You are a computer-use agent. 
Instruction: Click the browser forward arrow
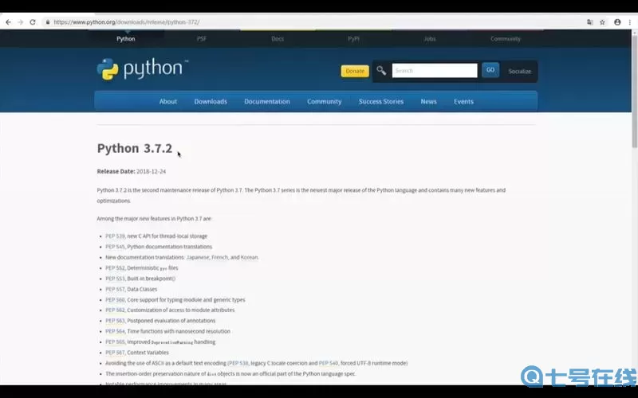[x=20, y=22]
